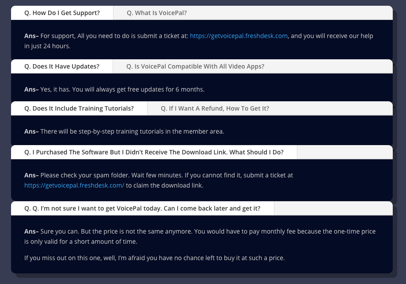Click the "If you miss out" paragraph
This screenshot has height=284, width=406.
[x=155, y=258]
